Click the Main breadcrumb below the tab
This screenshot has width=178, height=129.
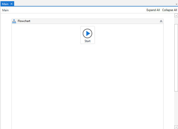[5, 10]
